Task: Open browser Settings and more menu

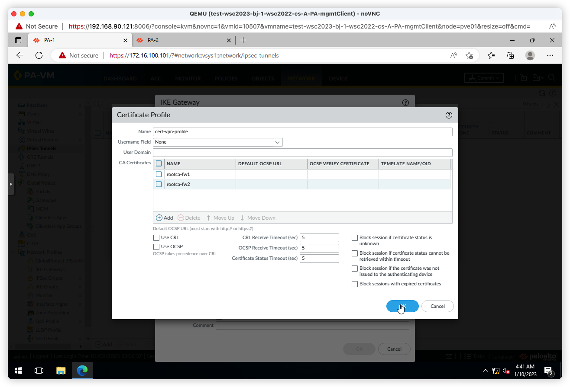Action: pos(550,55)
